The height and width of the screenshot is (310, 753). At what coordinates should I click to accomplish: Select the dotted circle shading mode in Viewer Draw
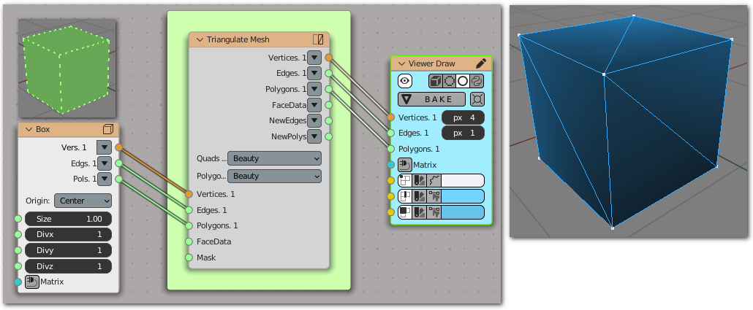coord(449,81)
